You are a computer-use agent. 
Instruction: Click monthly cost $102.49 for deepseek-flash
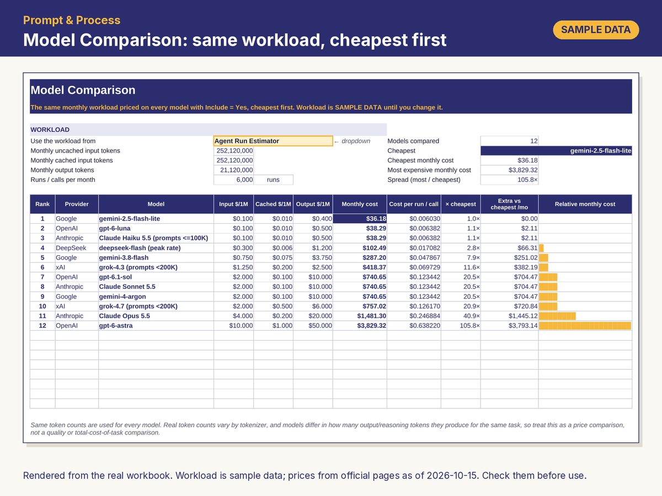(360, 248)
